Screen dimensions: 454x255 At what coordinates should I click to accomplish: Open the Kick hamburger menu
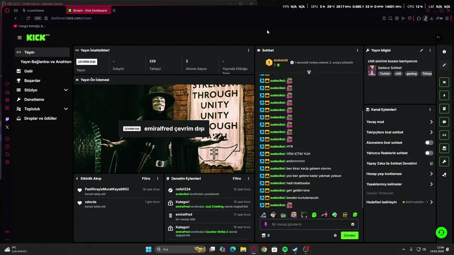[20, 38]
